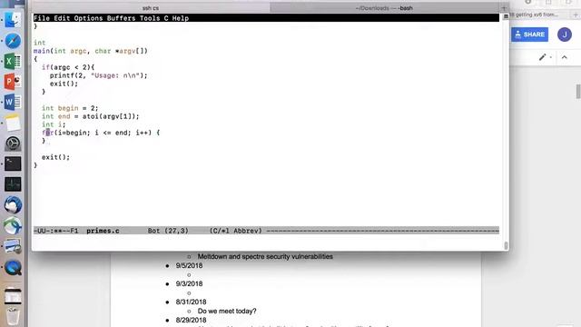Viewport: 581px width, 327px height.
Task: Add a new Terminal tab with plus
Action: [504, 8]
